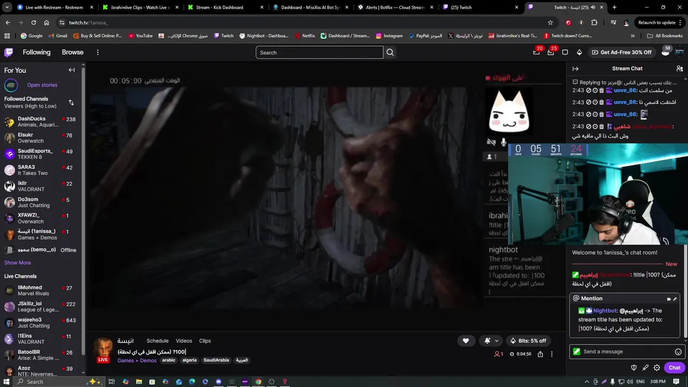Switch to Live with Restream tab
The height and width of the screenshot is (387, 688).
point(54,8)
